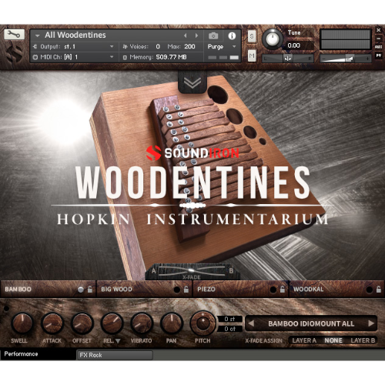Image resolution: width=385 pixels, height=385 pixels.
Task: Go to previous preset with the left arrow
Action: click(x=252, y=323)
